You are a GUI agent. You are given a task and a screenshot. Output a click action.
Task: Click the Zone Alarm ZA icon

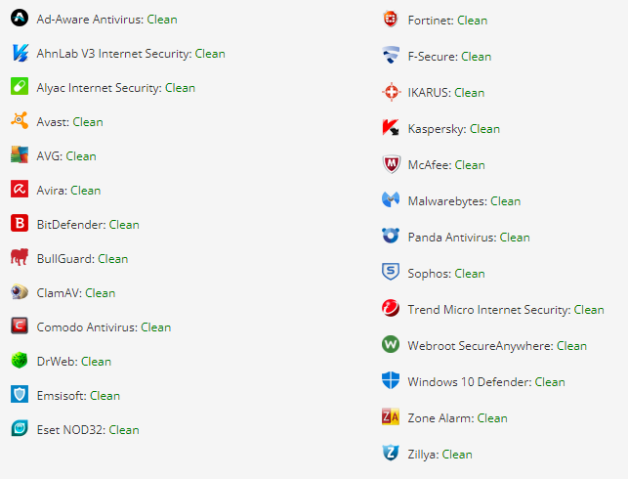coord(391,416)
